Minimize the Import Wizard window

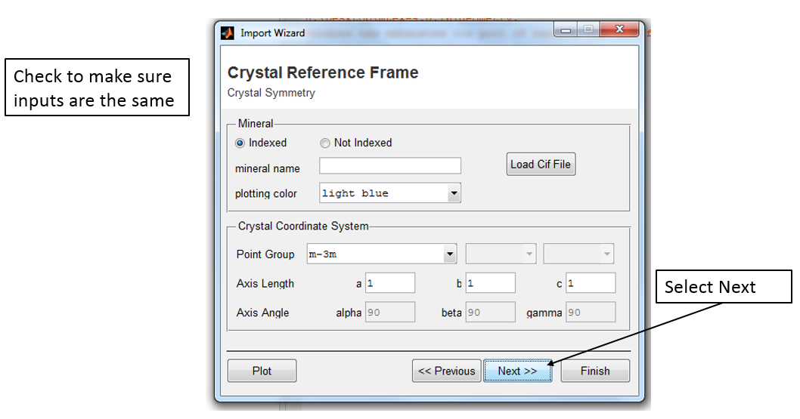567,30
